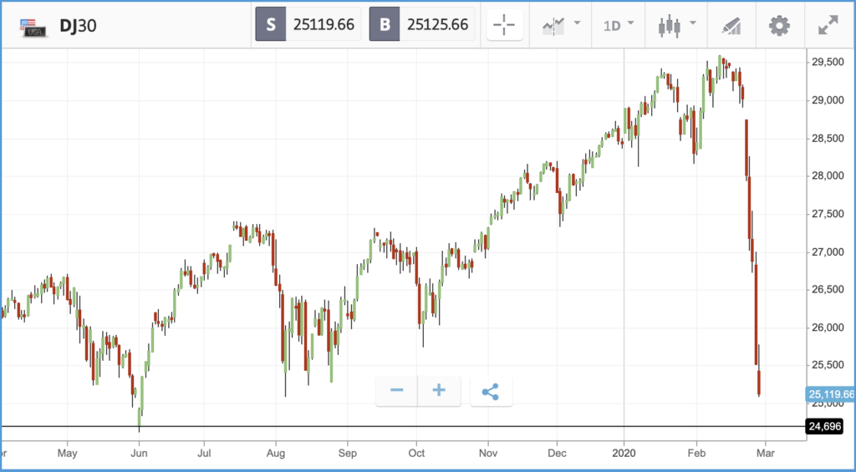Image resolution: width=856 pixels, height=472 pixels.
Task: Zoom out with the minus button
Action: click(397, 390)
